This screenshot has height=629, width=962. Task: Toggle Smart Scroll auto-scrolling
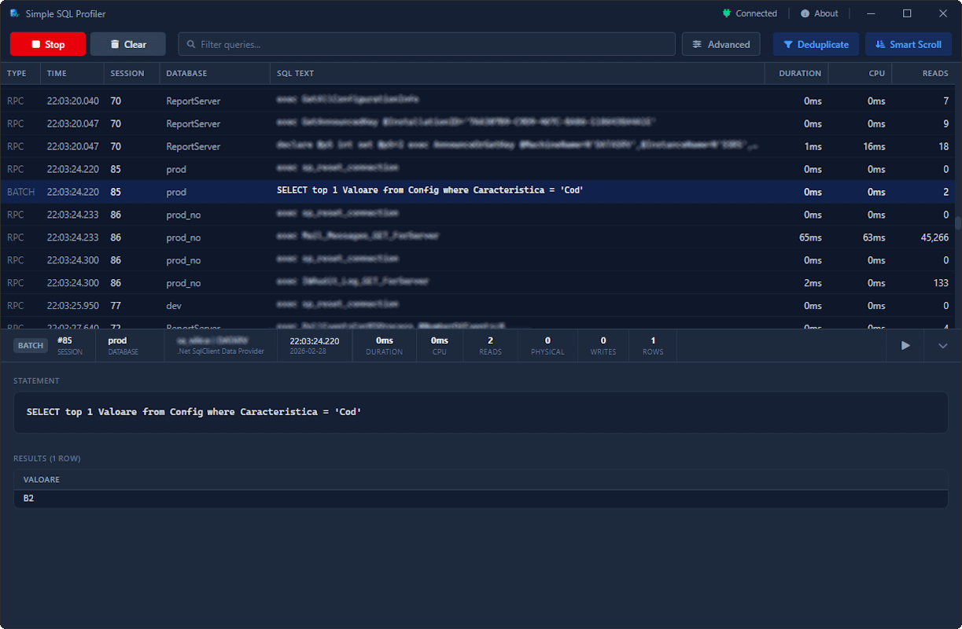tap(909, 44)
